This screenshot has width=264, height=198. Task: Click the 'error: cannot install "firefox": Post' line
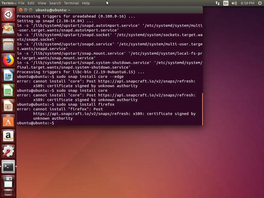click(x=60, y=109)
